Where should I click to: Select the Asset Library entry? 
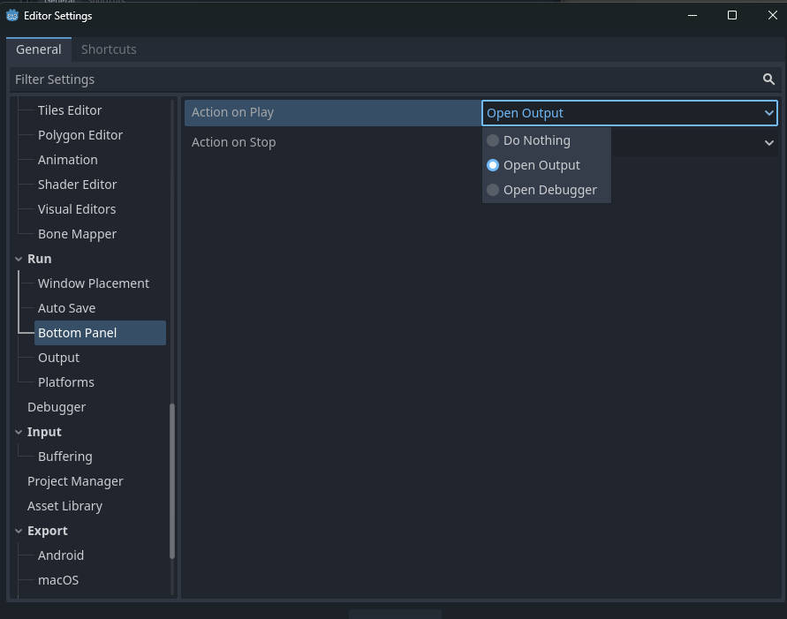click(x=64, y=506)
